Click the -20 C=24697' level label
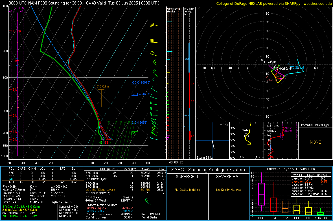Image resolution: width=333 pixels, height=221 pixels. tap(141, 94)
